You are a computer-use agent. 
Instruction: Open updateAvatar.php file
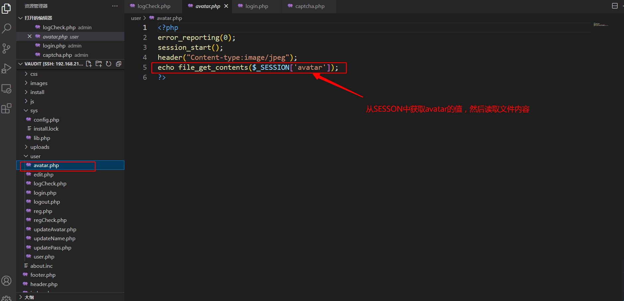click(70, 229)
